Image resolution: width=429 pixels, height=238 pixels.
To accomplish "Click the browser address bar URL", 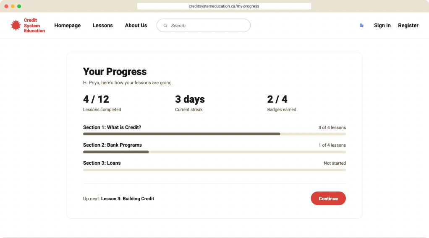I will 224,6.
